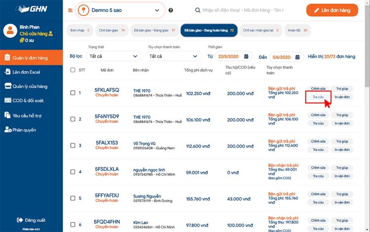The height and width of the screenshot is (232, 370).
Task: Click the Đăng xuất logout icon
Action: [20, 220]
